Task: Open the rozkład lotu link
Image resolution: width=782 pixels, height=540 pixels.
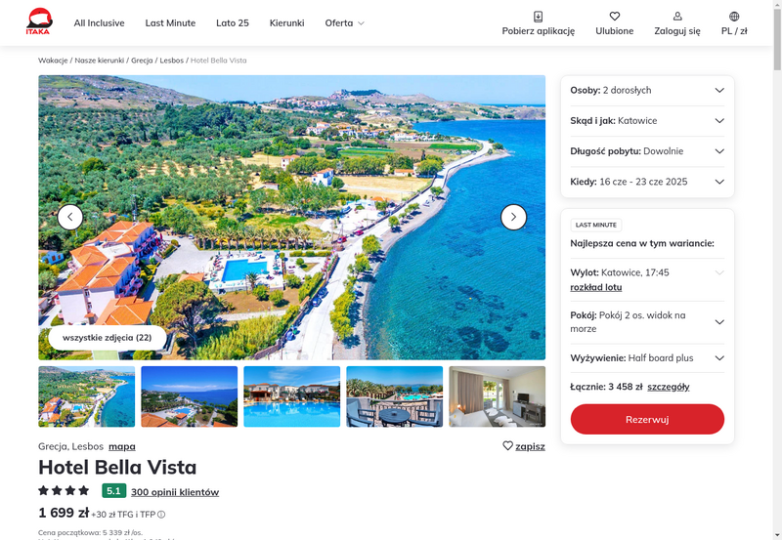Action: tap(596, 287)
